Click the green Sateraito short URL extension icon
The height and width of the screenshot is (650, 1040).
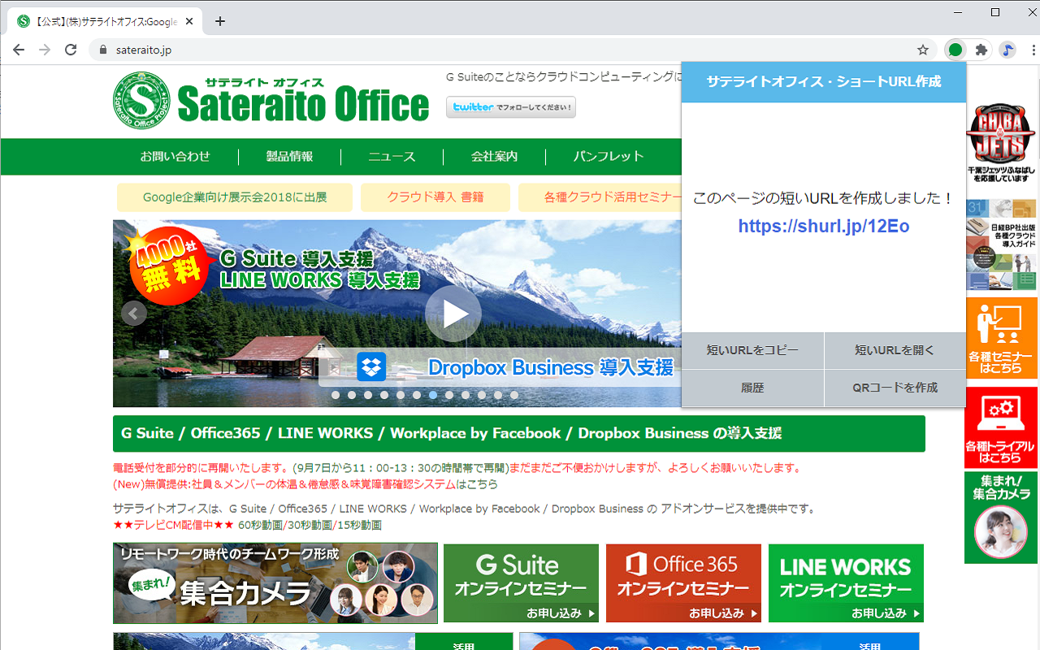point(955,50)
